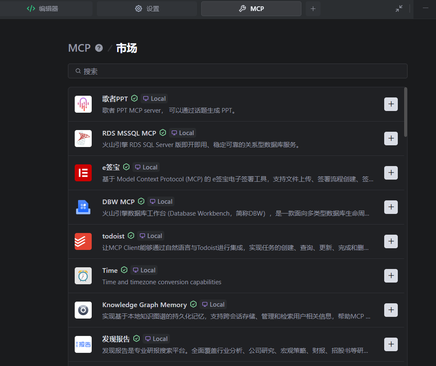Image resolution: width=436 pixels, height=366 pixels.
Task: Click the Local tag on Time
Action: tap(144, 270)
